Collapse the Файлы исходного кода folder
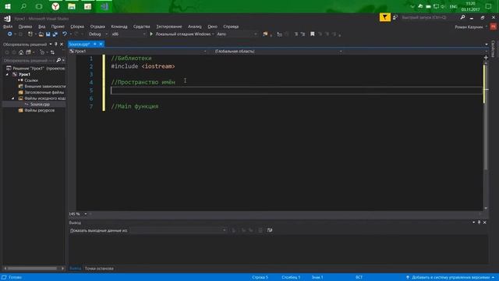This screenshot has width=499, height=281. (x=13, y=98)
